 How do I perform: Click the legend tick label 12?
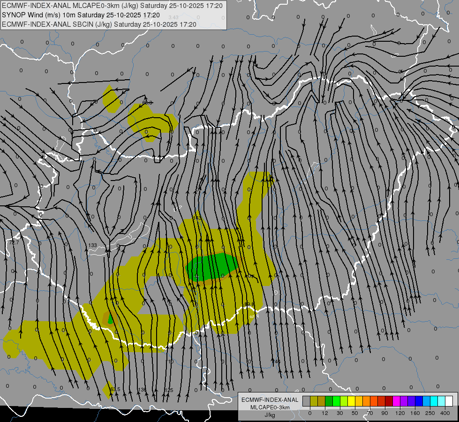(x=325, y=413)
